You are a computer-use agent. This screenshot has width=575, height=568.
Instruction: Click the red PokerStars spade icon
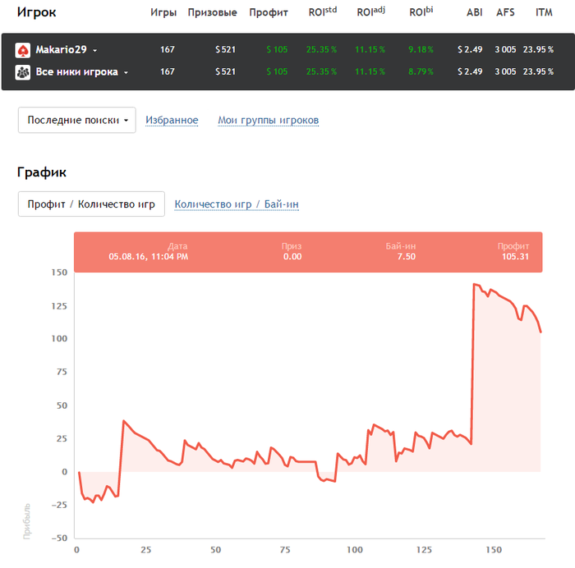click(23, 50)
